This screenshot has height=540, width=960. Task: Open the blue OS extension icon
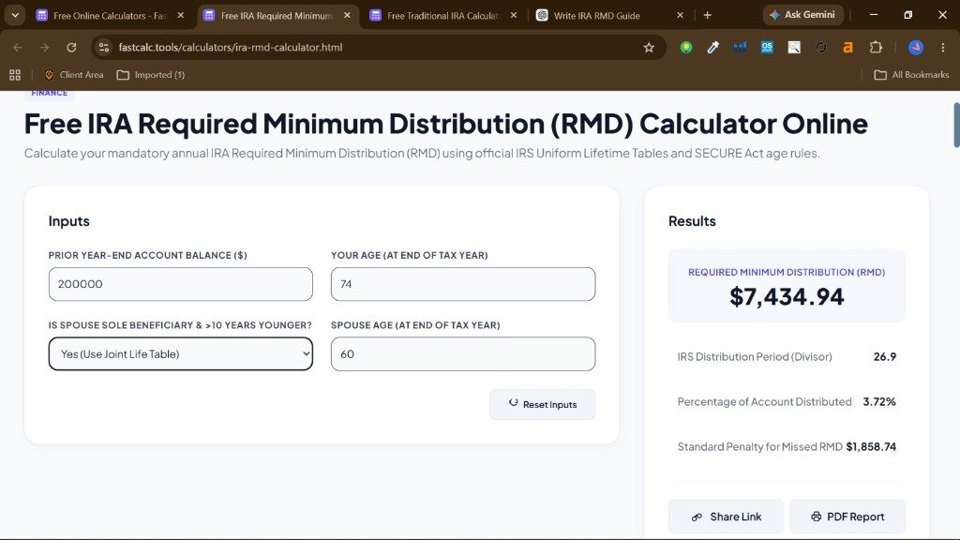pyautogui.click(x=767, y=47)
